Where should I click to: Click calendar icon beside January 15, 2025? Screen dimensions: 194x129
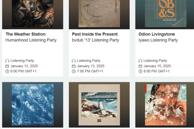[x=140, y=66]
